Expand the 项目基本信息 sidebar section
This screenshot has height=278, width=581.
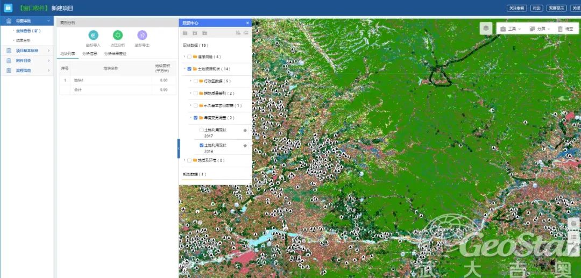point(27,51)
